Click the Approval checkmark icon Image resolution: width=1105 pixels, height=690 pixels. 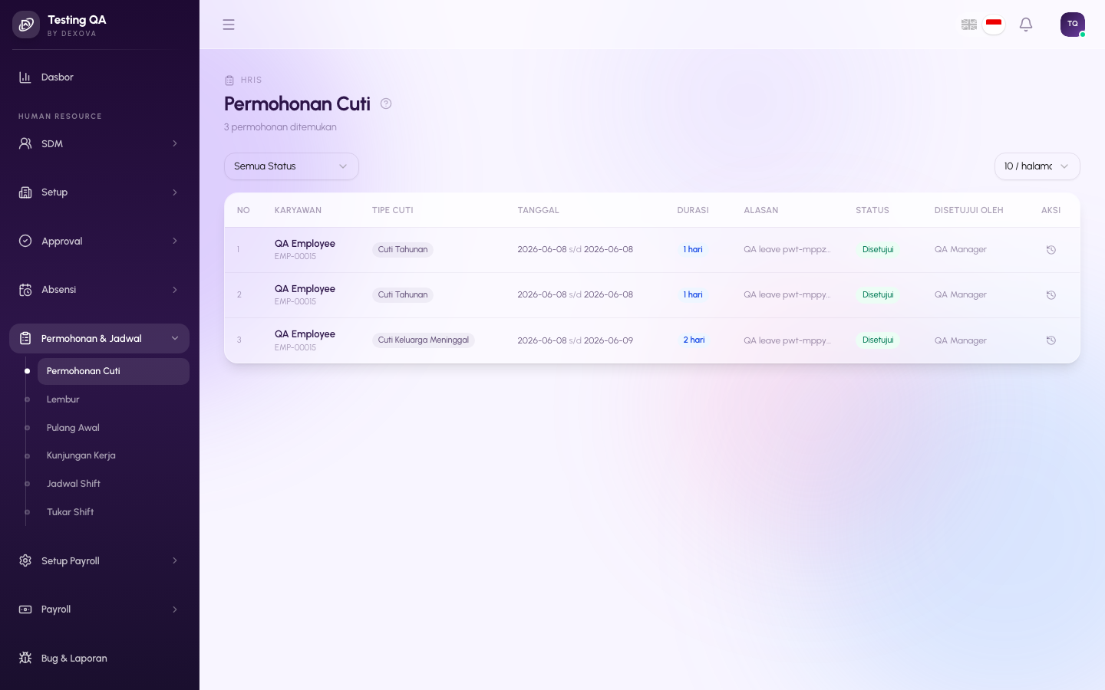[x=25, y=241]
